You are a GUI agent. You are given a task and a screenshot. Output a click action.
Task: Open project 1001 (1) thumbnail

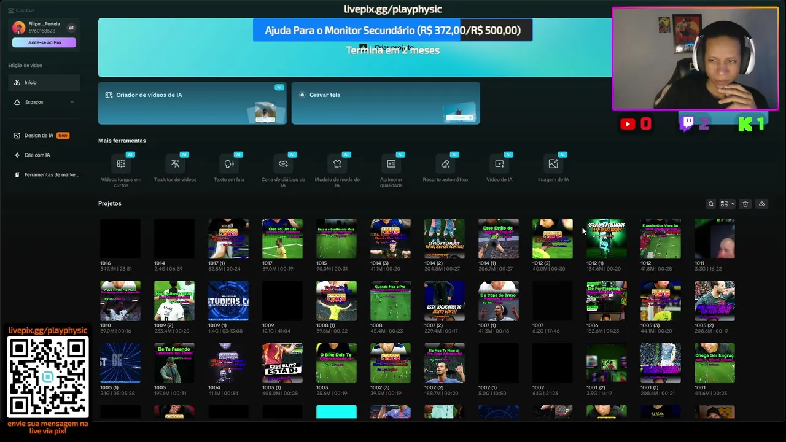(661, 363)
